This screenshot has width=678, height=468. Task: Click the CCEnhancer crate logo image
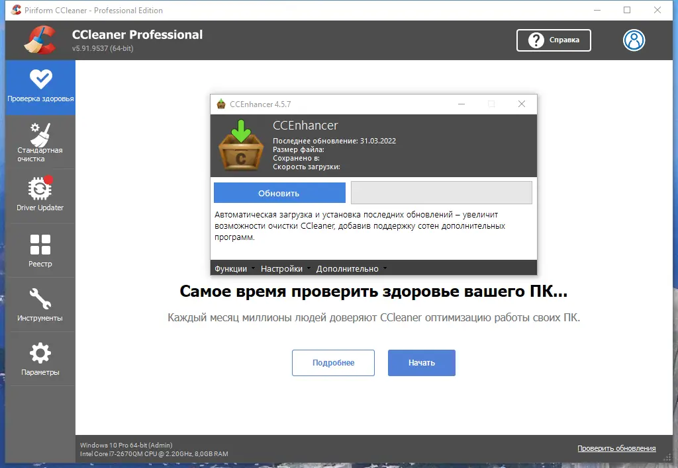241,145
